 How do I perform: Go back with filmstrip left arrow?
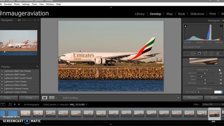coord(15,105)
